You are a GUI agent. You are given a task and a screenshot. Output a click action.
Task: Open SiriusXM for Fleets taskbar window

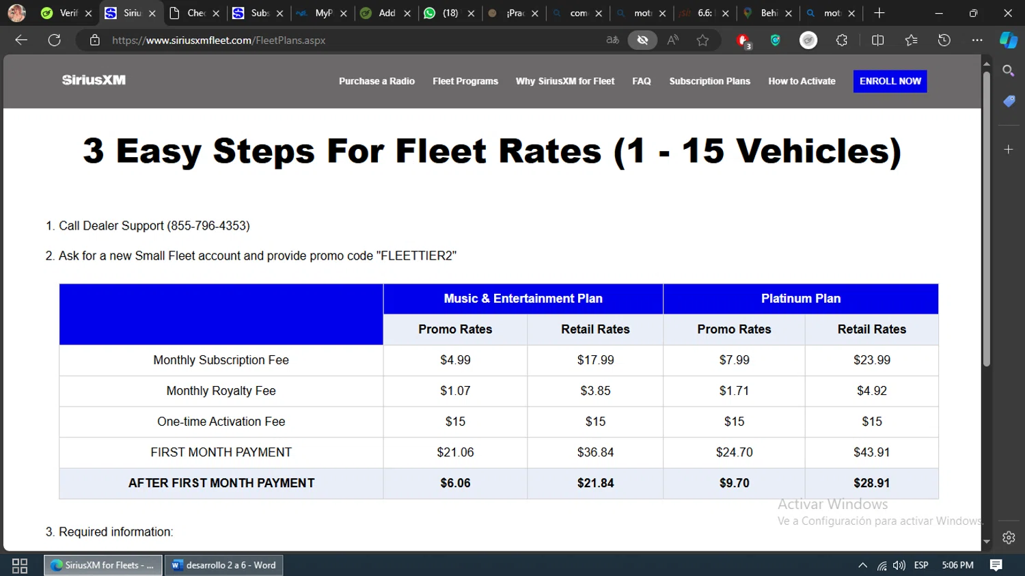click(103, 565)
